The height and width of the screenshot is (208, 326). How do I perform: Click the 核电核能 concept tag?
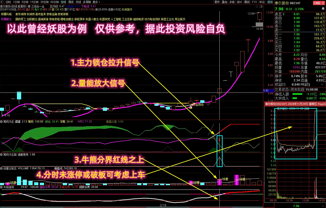pyautogui.click(x=54, y=19)
